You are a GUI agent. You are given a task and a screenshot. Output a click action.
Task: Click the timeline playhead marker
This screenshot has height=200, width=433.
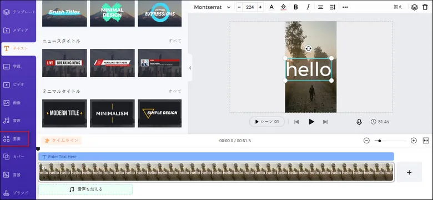(38, 149)
